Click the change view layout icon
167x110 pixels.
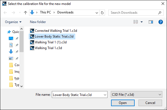[135, 22]
